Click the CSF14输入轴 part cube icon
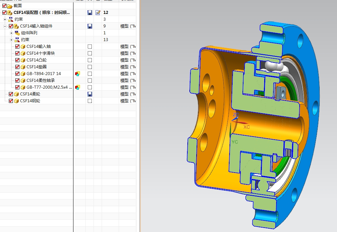 pos(23,47)
